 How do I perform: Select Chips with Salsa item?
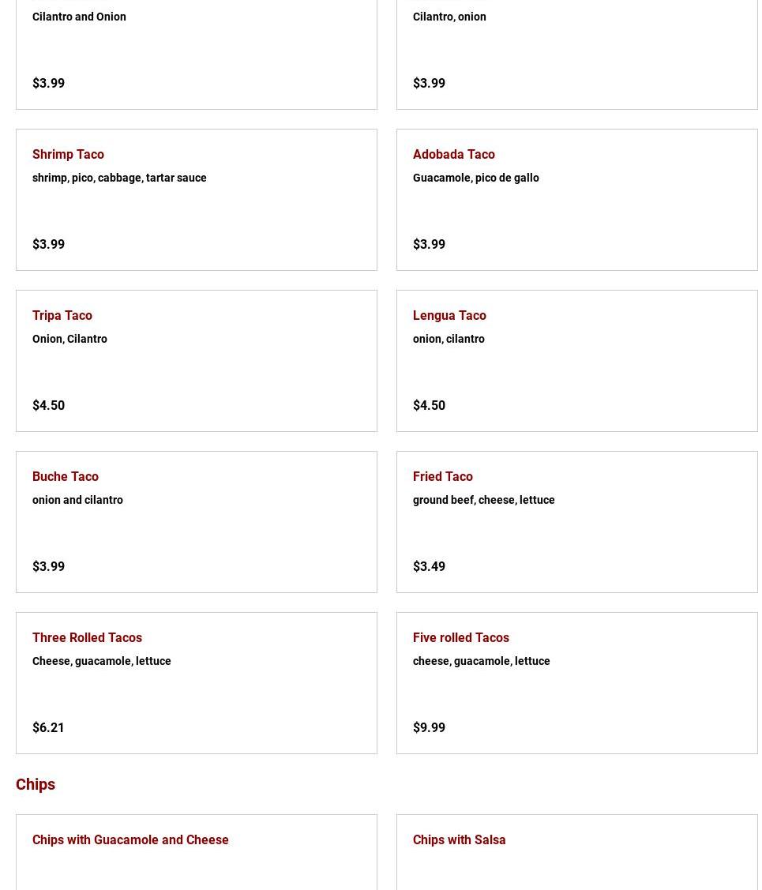(459, 839)
